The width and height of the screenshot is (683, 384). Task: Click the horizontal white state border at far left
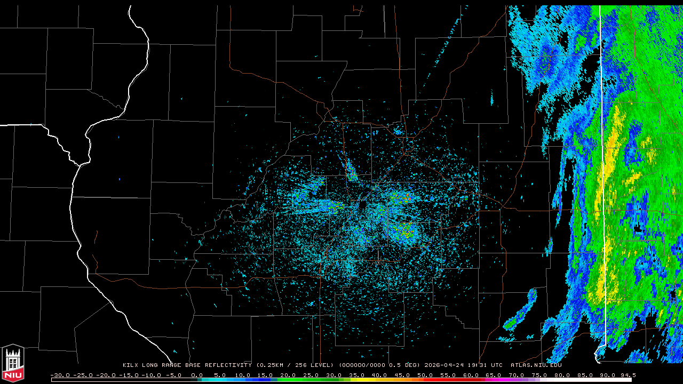[21, 125]
